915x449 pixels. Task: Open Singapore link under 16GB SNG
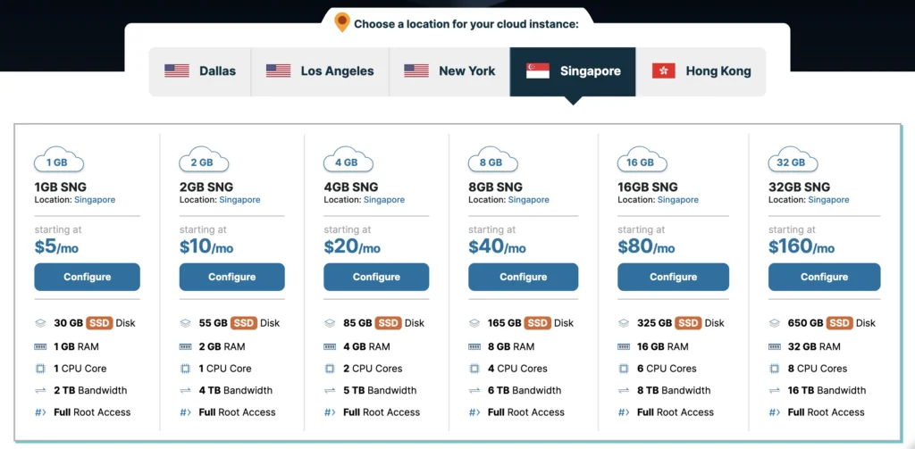(x=678, y=200)
